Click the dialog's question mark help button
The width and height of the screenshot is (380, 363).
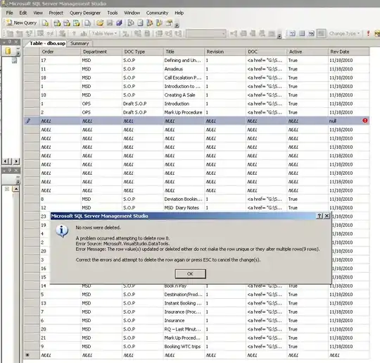[319, 216]
